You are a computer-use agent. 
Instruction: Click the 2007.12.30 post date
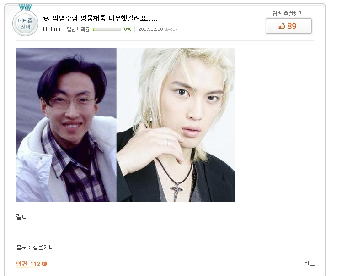coord(150,29)
